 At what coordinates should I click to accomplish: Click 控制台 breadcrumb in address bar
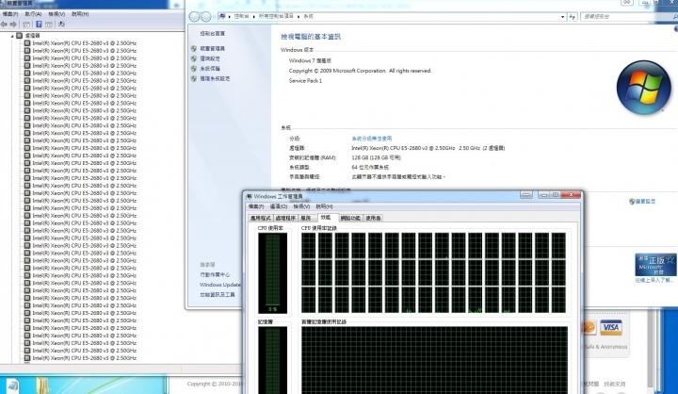click(241, 16)
